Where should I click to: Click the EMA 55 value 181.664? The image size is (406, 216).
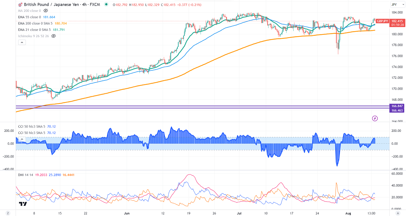point(49,17)
